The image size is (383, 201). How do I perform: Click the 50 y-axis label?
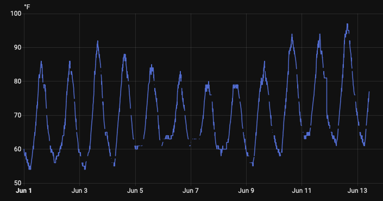coord(17,183)
